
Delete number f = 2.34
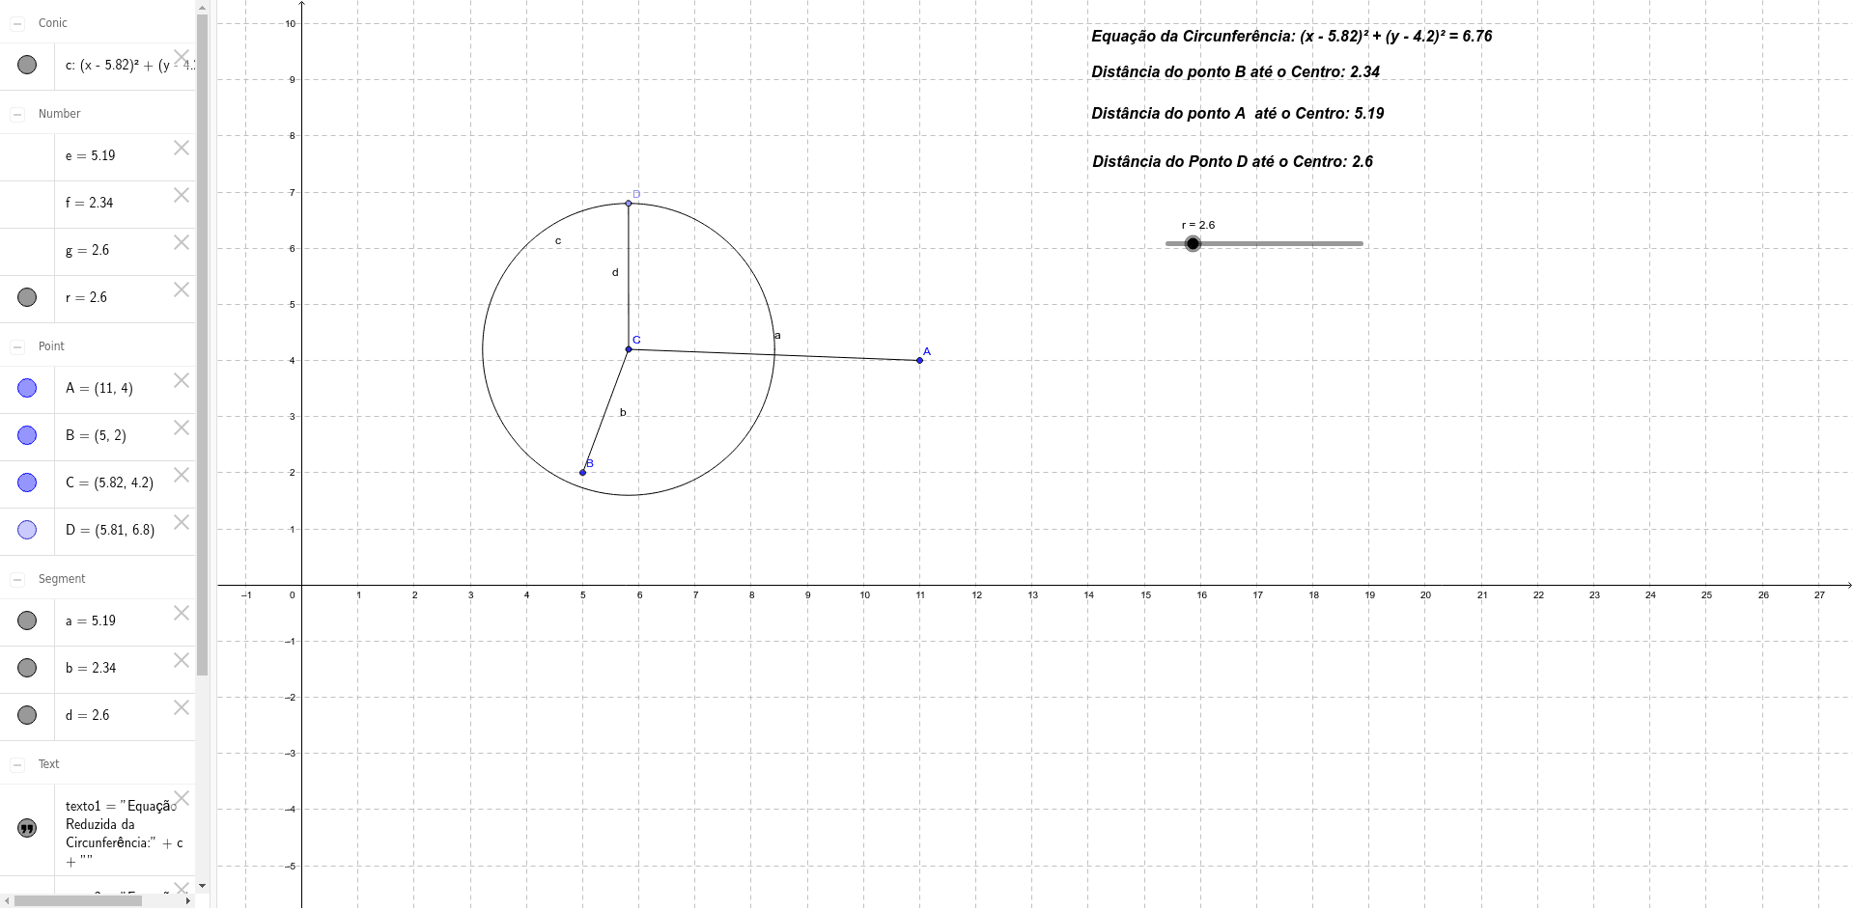point(182,195)
